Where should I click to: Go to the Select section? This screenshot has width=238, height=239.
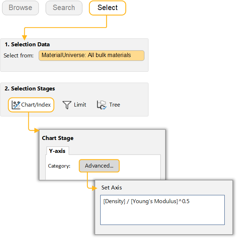(108, 8)
